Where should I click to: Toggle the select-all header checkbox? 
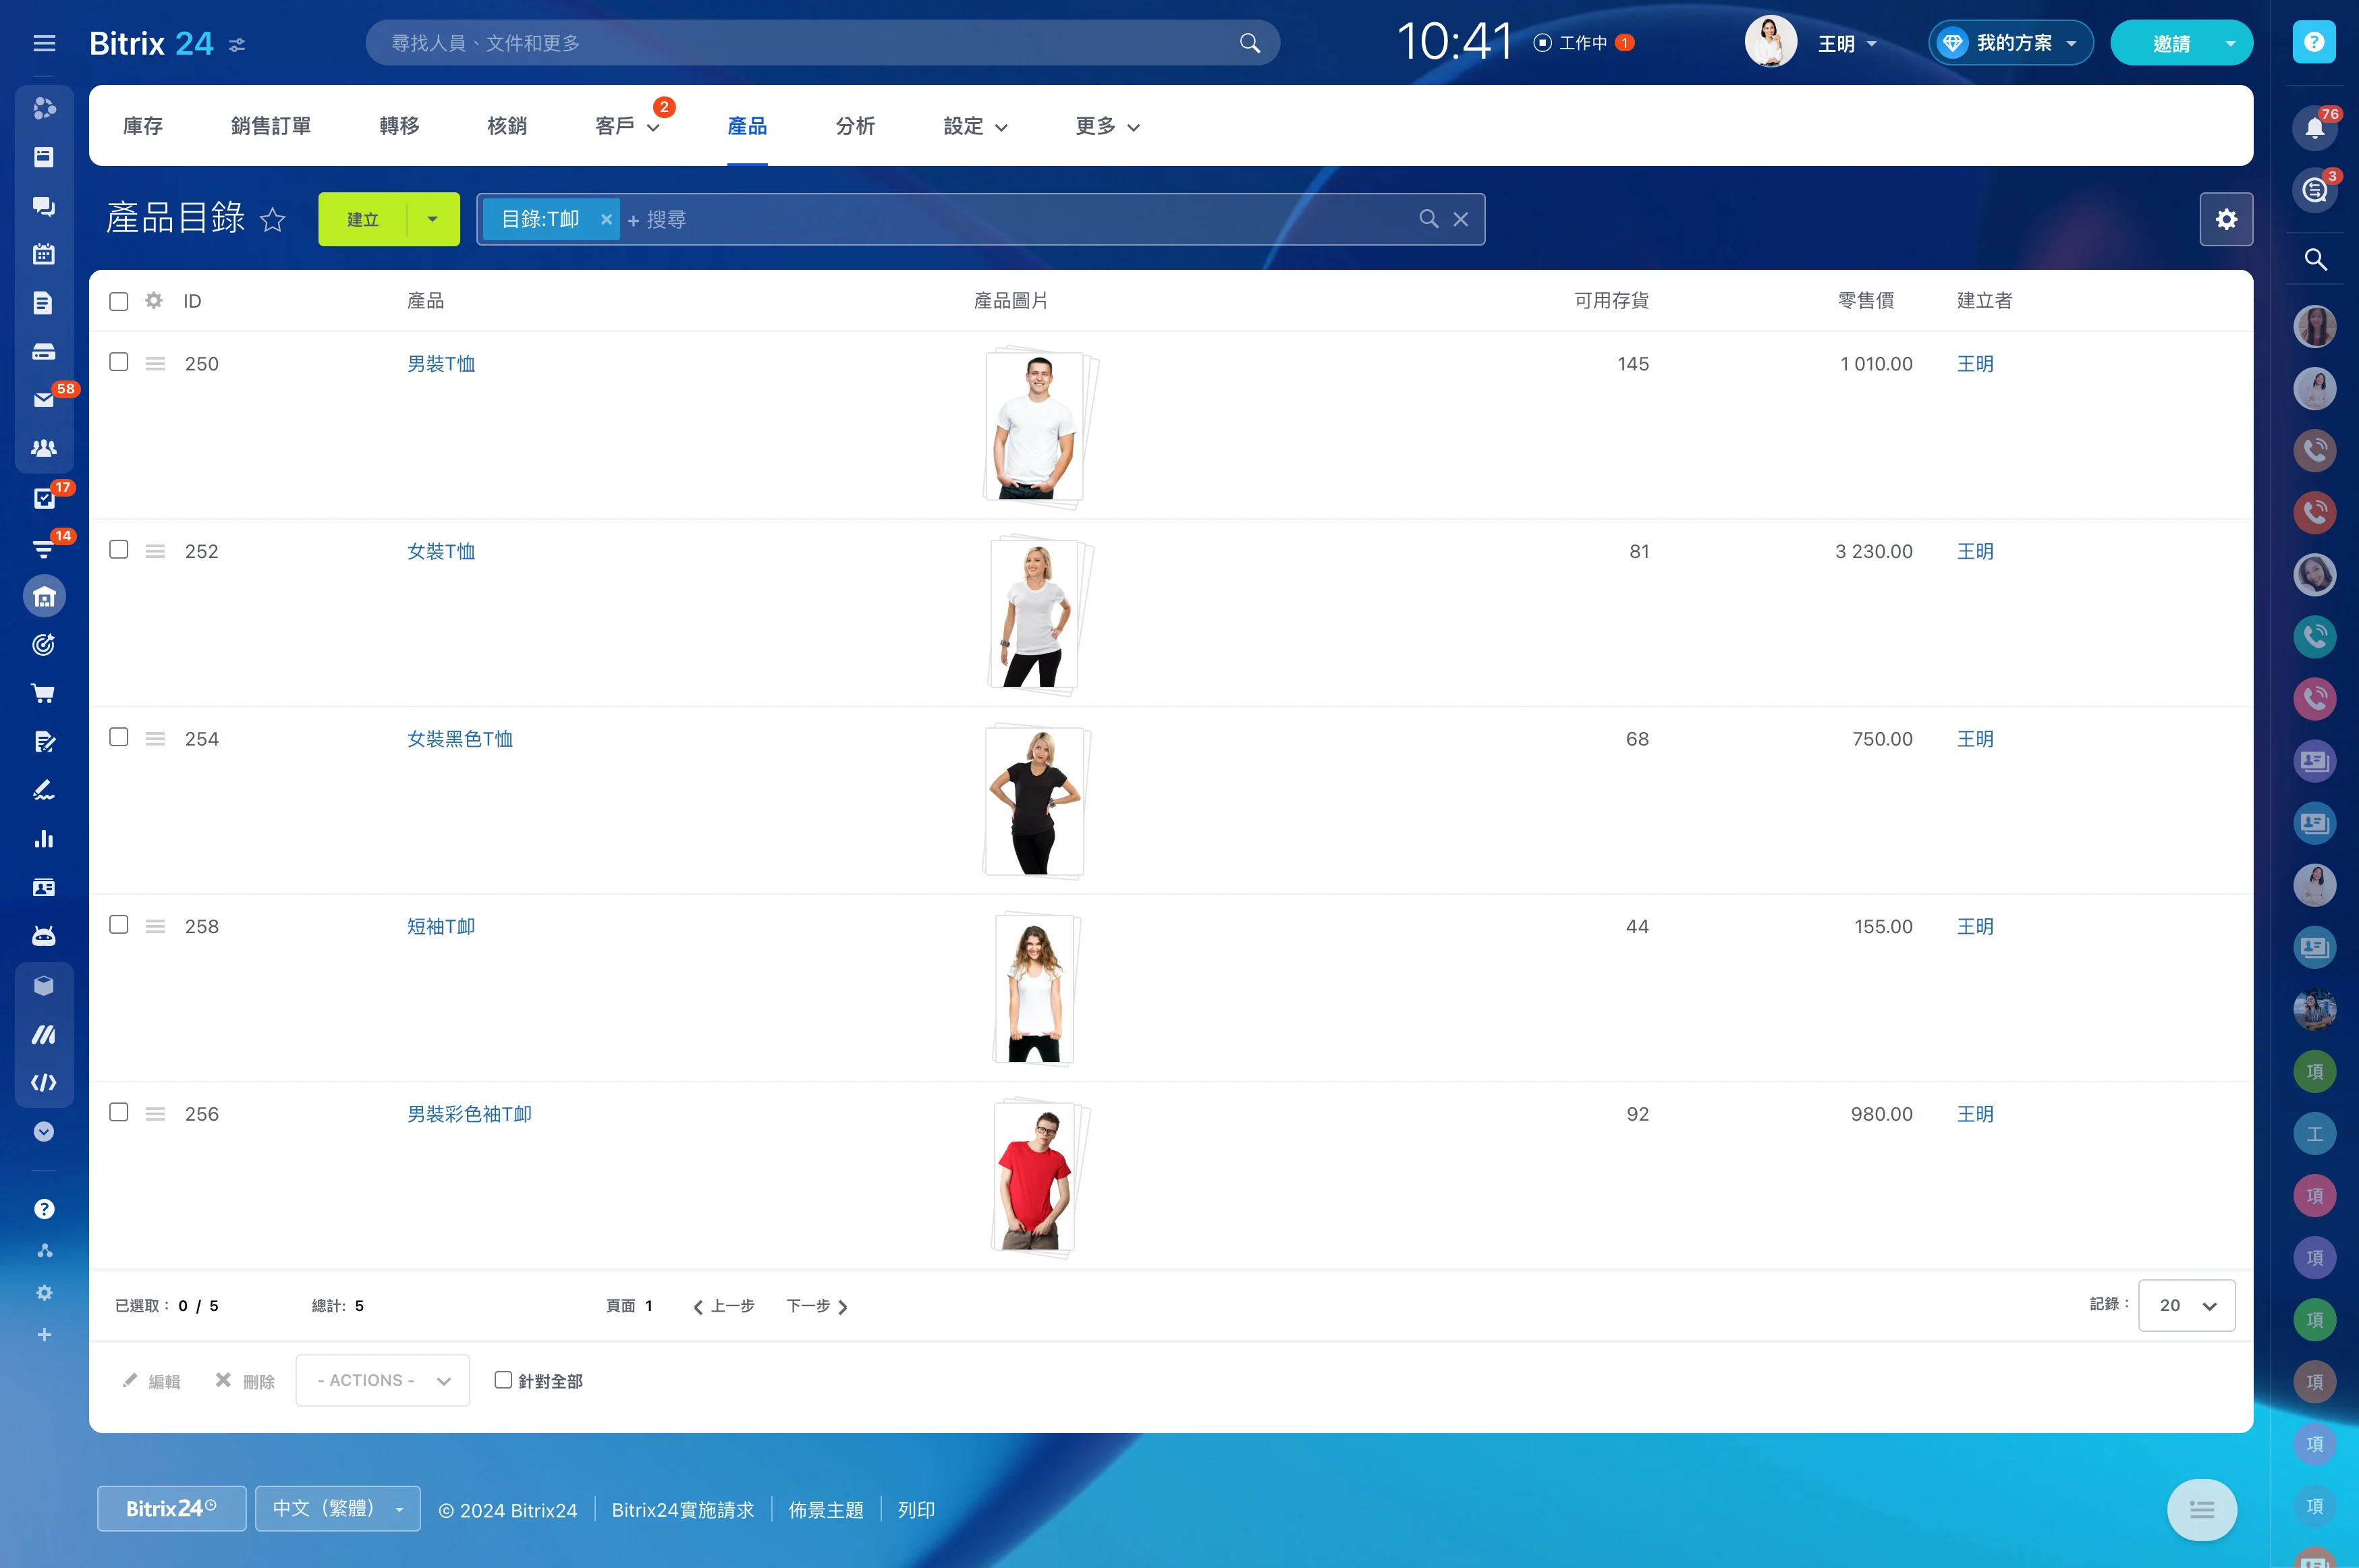[x=119, y=301]
